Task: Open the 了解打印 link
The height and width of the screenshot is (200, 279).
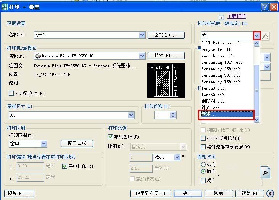Action: (237, 16)
